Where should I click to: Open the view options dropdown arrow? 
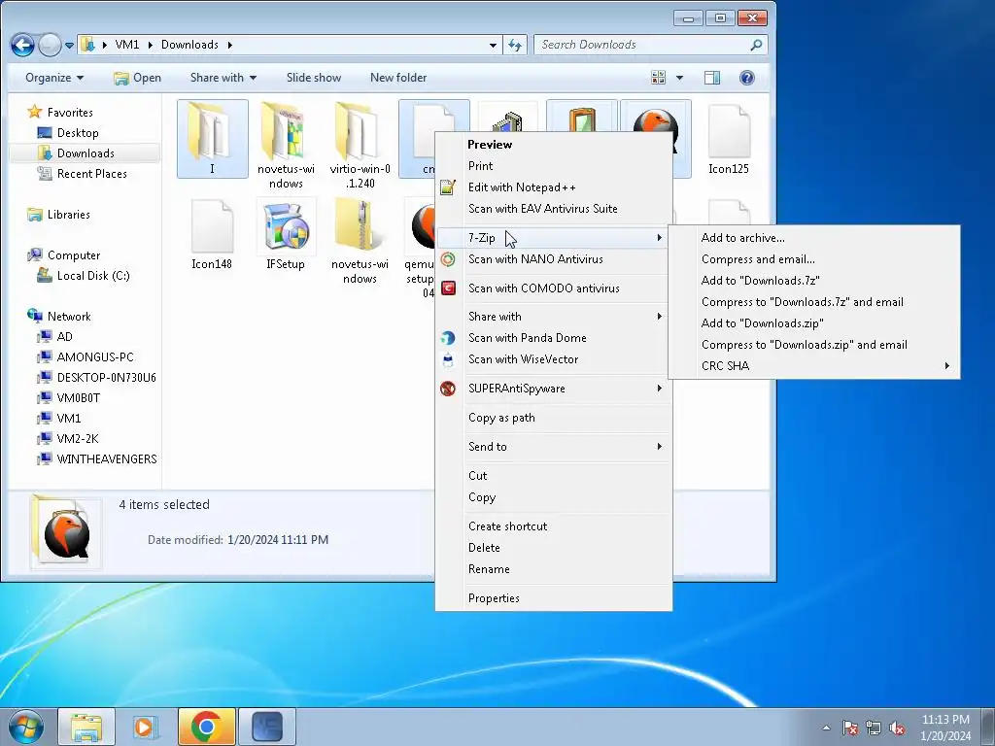click(679, 78)
